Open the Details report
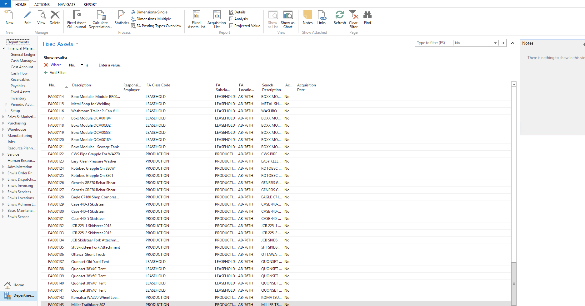The image size is (585, 306). coord(237,12)
